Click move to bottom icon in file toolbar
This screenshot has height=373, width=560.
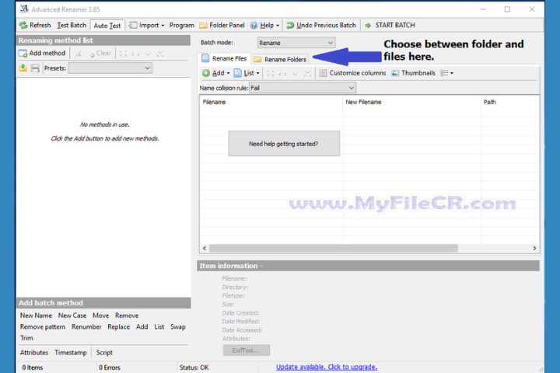click(307, 74)
